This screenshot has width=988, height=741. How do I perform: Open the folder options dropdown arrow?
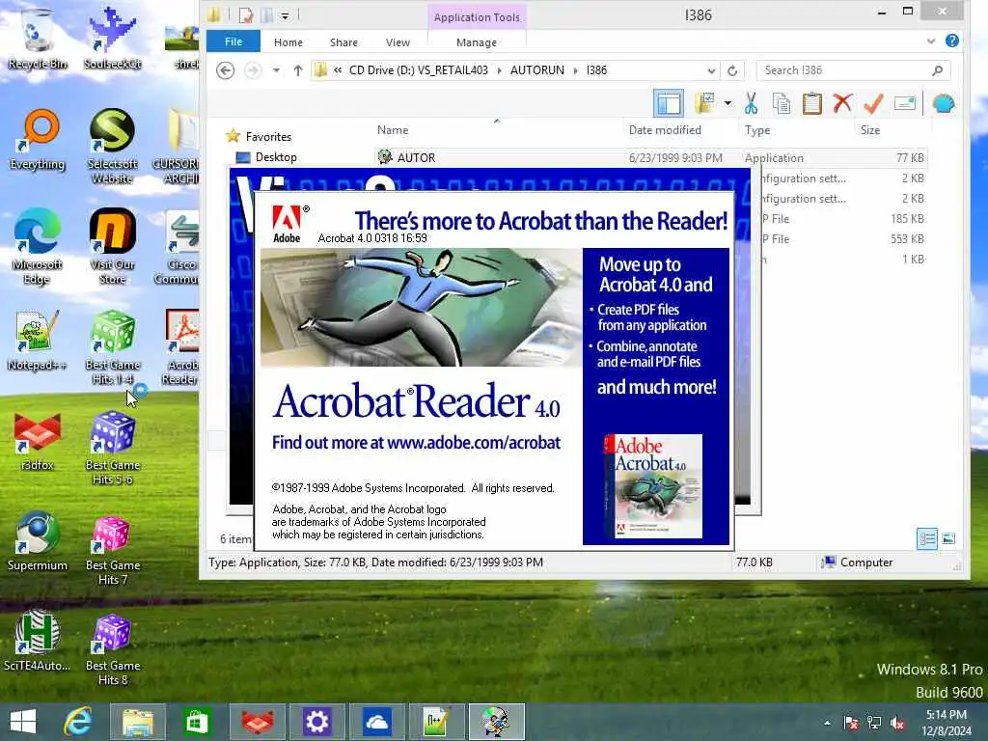(727, 103)
